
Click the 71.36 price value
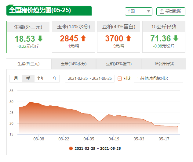[x=161, y=38]
